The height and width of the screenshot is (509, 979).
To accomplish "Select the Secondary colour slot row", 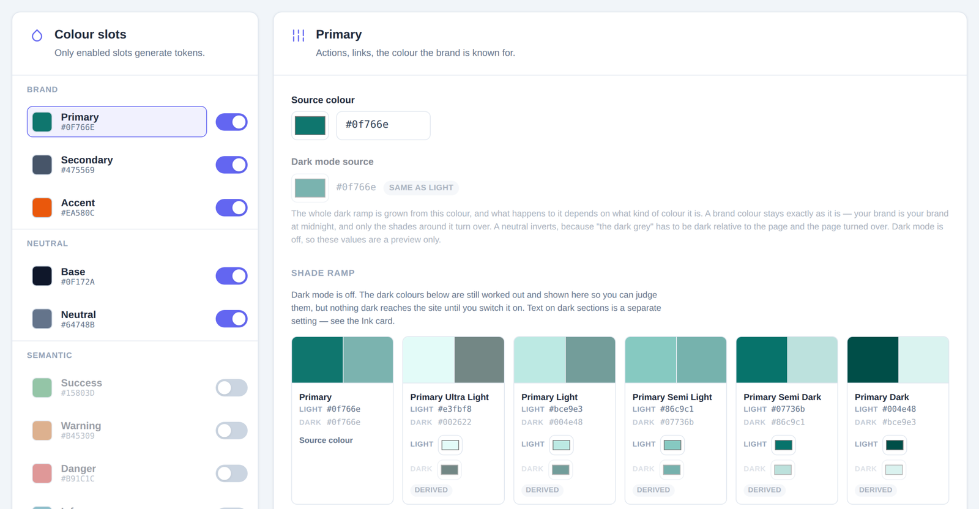I will (x=117, y=165).
